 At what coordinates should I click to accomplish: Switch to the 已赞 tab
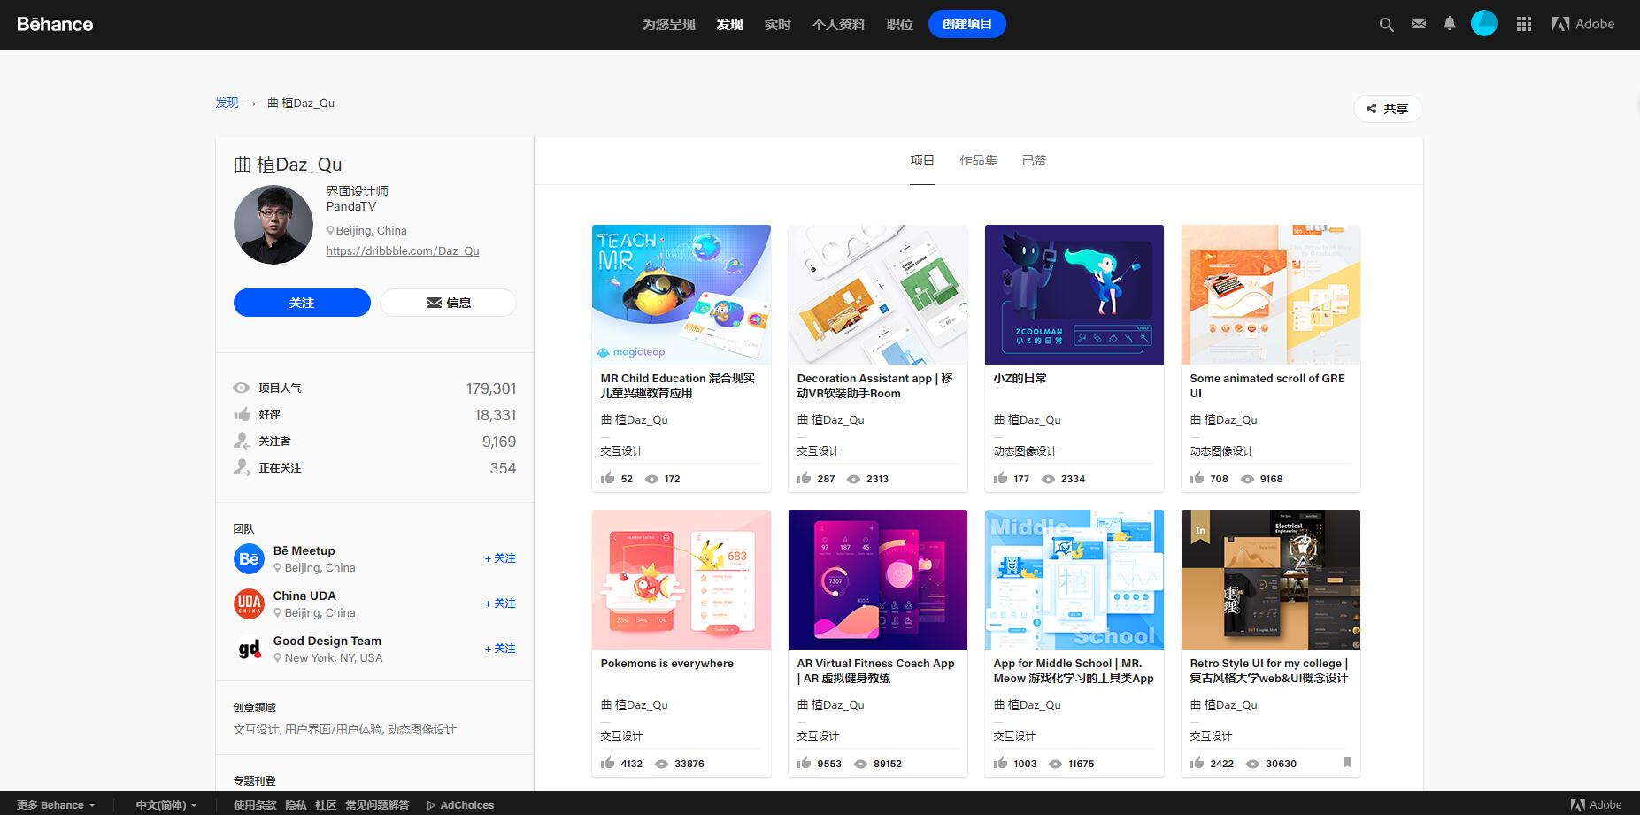coord(1035,160)
